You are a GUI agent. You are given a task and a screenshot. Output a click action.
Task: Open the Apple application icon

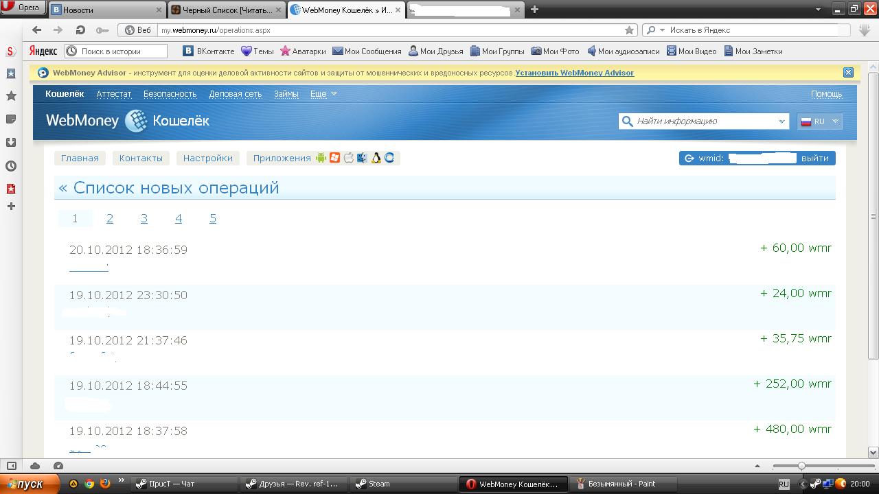[x=349, y=158]
